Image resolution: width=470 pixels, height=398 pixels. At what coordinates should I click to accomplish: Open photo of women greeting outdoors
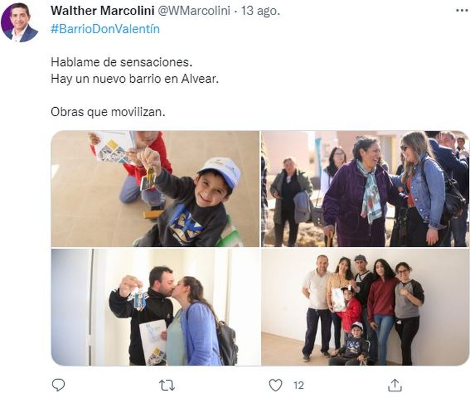365,188
